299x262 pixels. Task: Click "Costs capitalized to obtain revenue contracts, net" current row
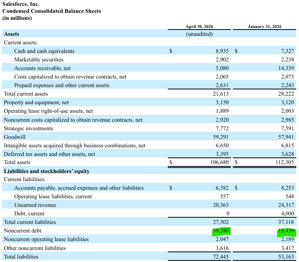tap(70, 77)
